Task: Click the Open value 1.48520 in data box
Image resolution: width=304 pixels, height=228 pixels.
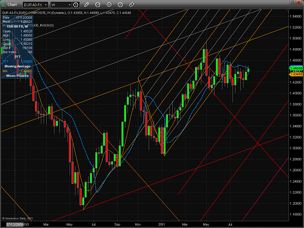Action: click(27, 31)
